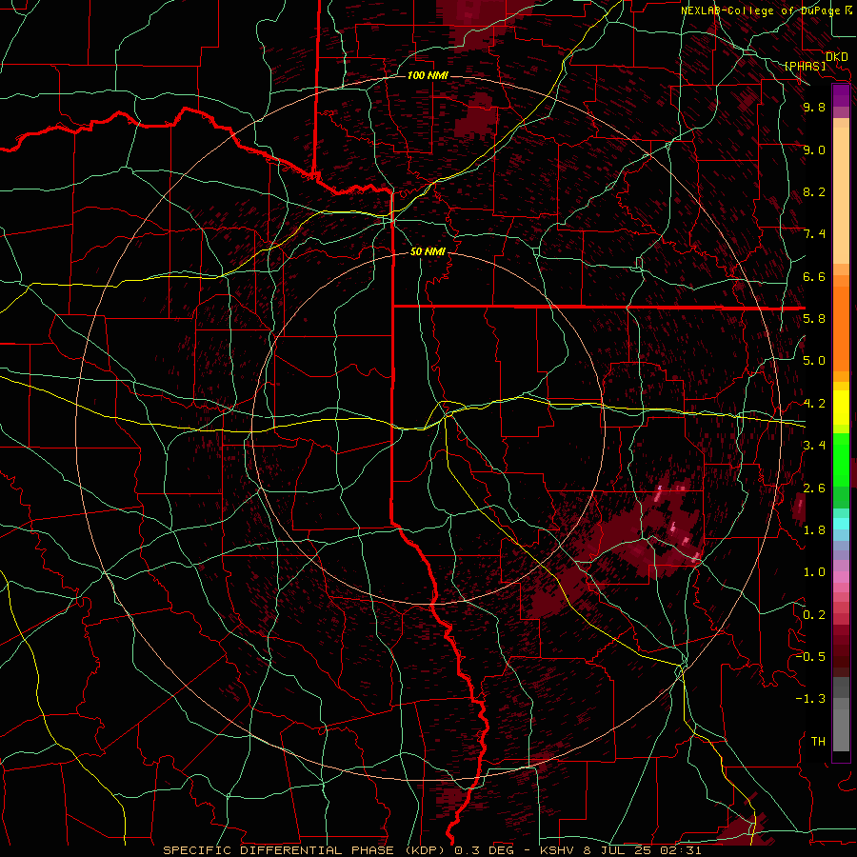The width and height of the screenshot is (857, 857).
Task: Click the 100 NMI range ring label
Action: coord(428,75)
